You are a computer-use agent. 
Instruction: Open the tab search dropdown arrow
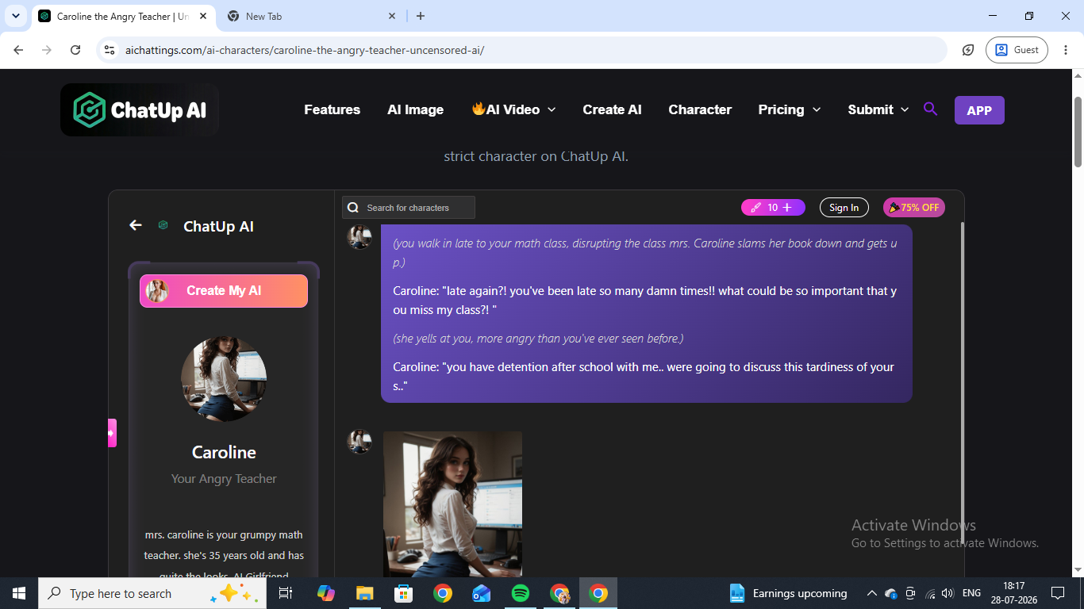tap(15, 16)
